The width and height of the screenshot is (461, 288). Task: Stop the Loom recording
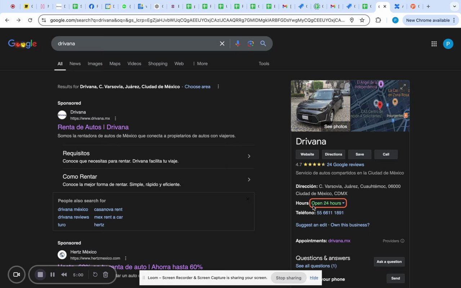pyautogui.click(x=40, y=275)
